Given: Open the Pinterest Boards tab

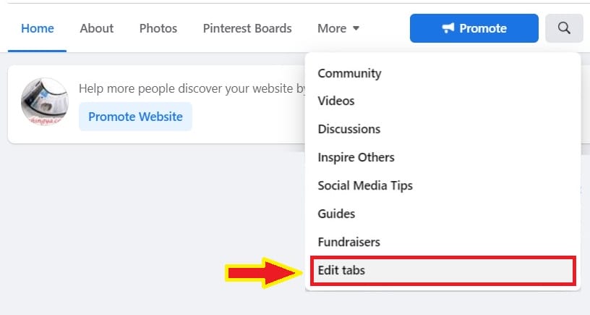Looking at the screenshot, I should pos(247,28).
